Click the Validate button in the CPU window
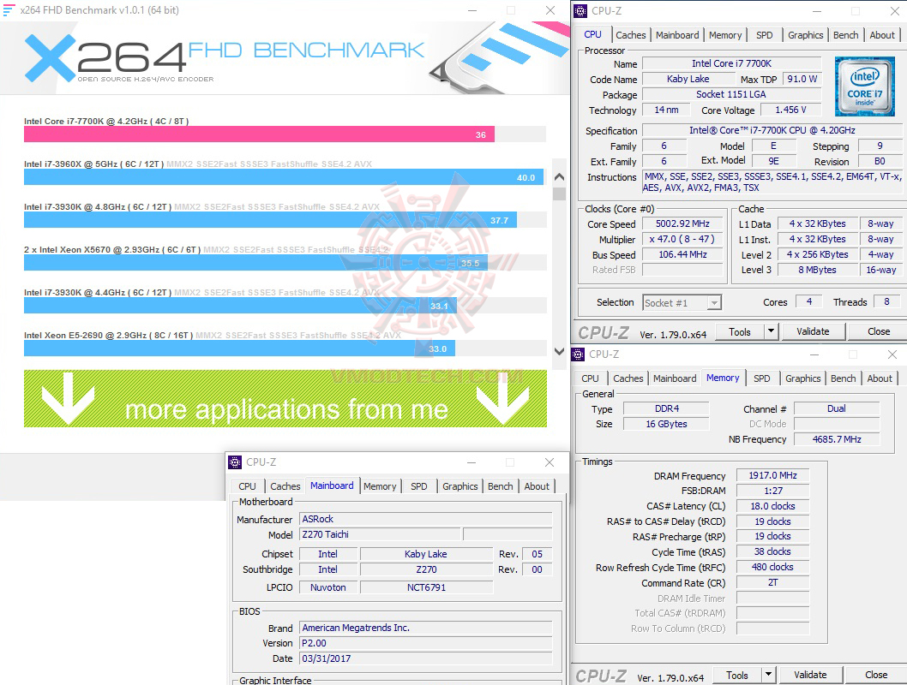907x685 pixels. [x=813, y=331]
